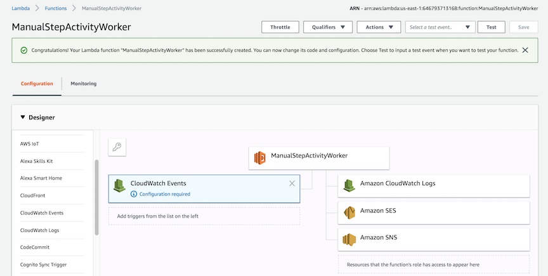Select the Amazon SNS resource card
Screen dimensions: 548x276
coord(434,240)
